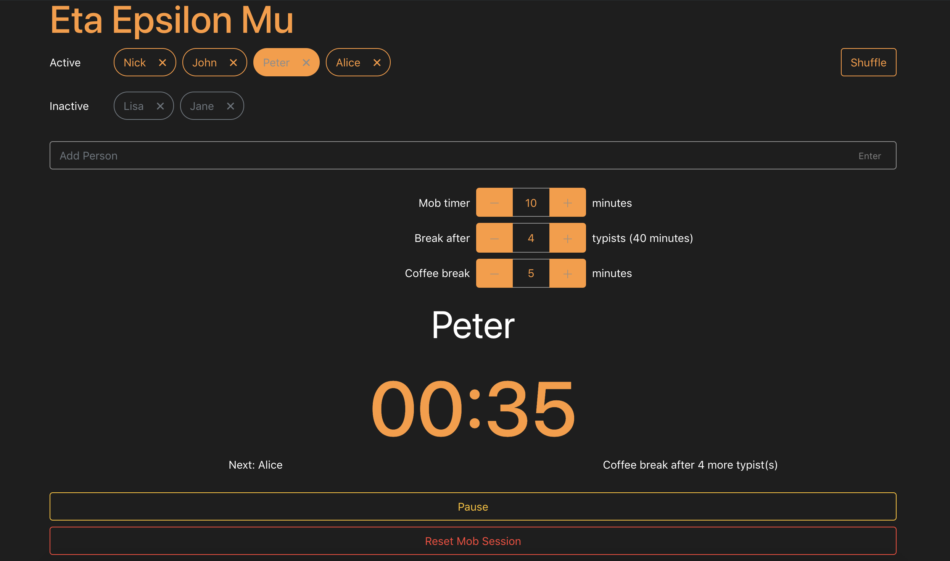Remove Jane using the X icon

(230, 106)
